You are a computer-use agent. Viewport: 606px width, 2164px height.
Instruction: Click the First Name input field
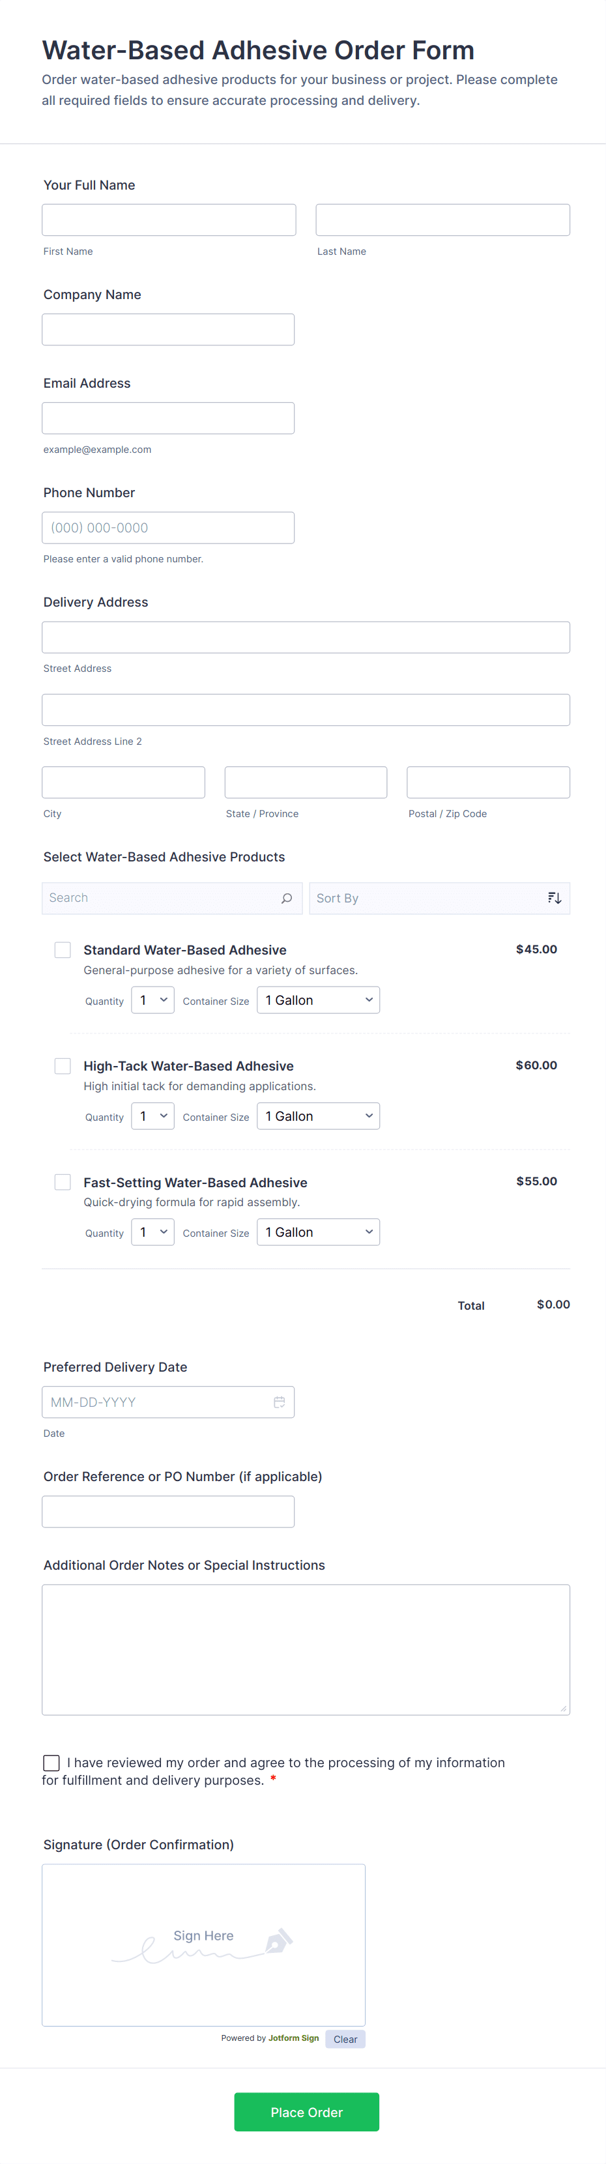(x=169, y=220)
